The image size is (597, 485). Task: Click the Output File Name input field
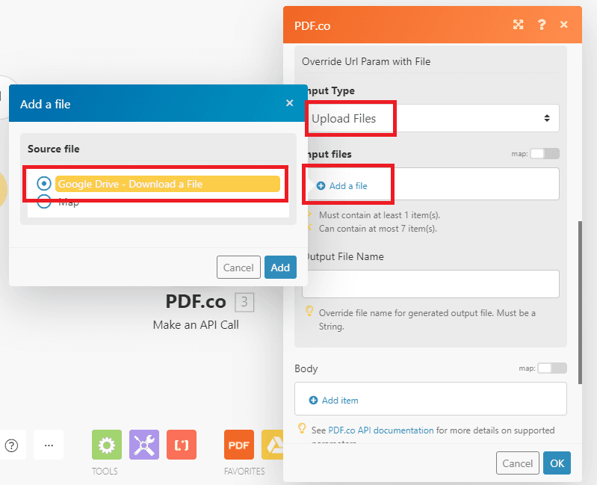[x=430, y=284]
